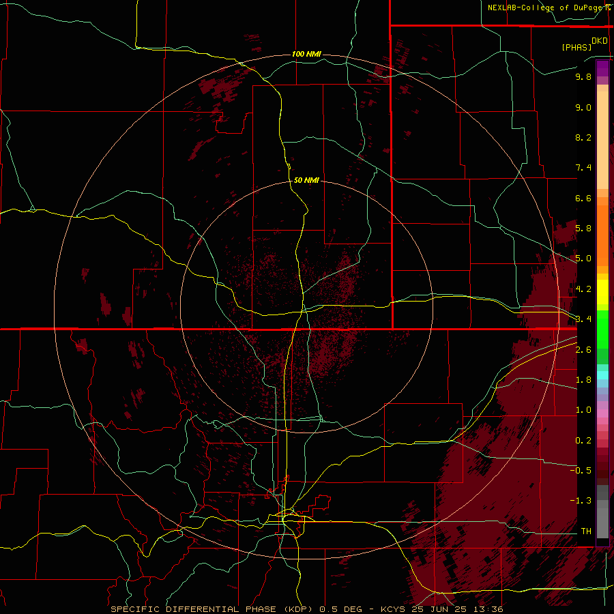Select the 5.0 scale label
The height and width of the screenshot is (614, 614).
[x=583, y=259]
